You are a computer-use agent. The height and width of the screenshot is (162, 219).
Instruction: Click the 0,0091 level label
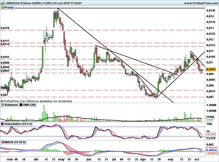tap(5, 71)
